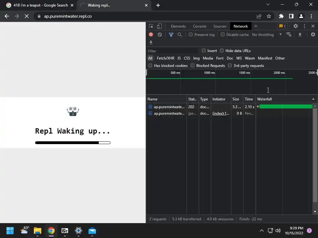
Task: Select the Waking repl browser tab
Action: pyautogui.click(x=114, y=5)
